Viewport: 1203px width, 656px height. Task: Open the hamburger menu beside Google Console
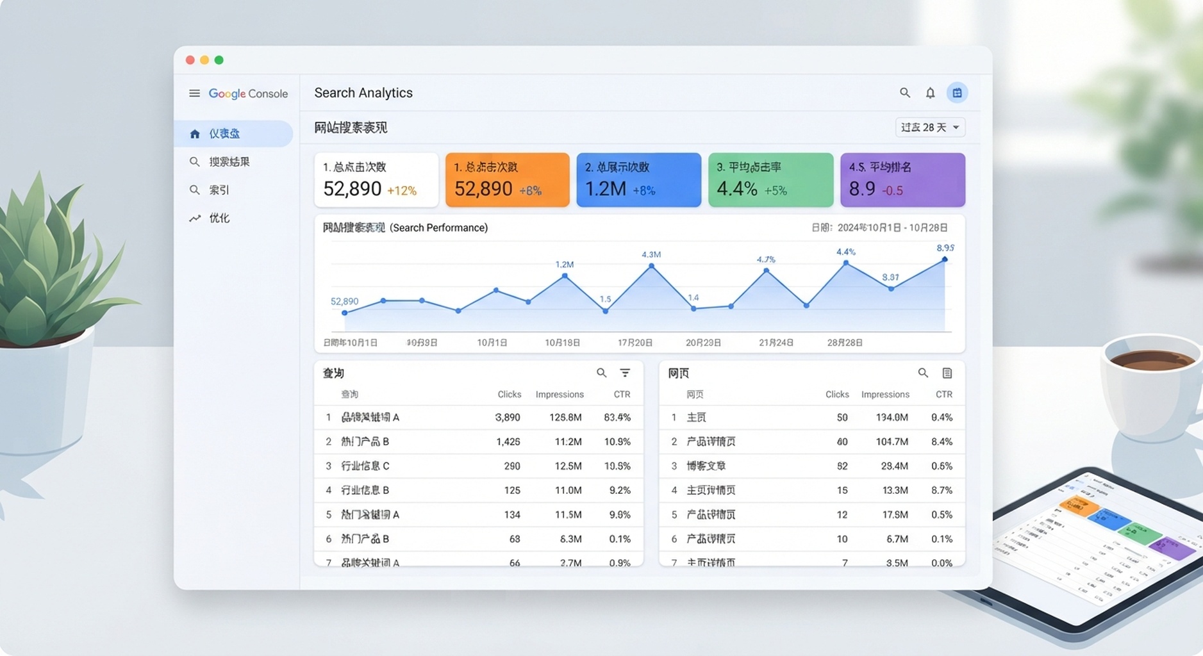(x=194, y=94)
